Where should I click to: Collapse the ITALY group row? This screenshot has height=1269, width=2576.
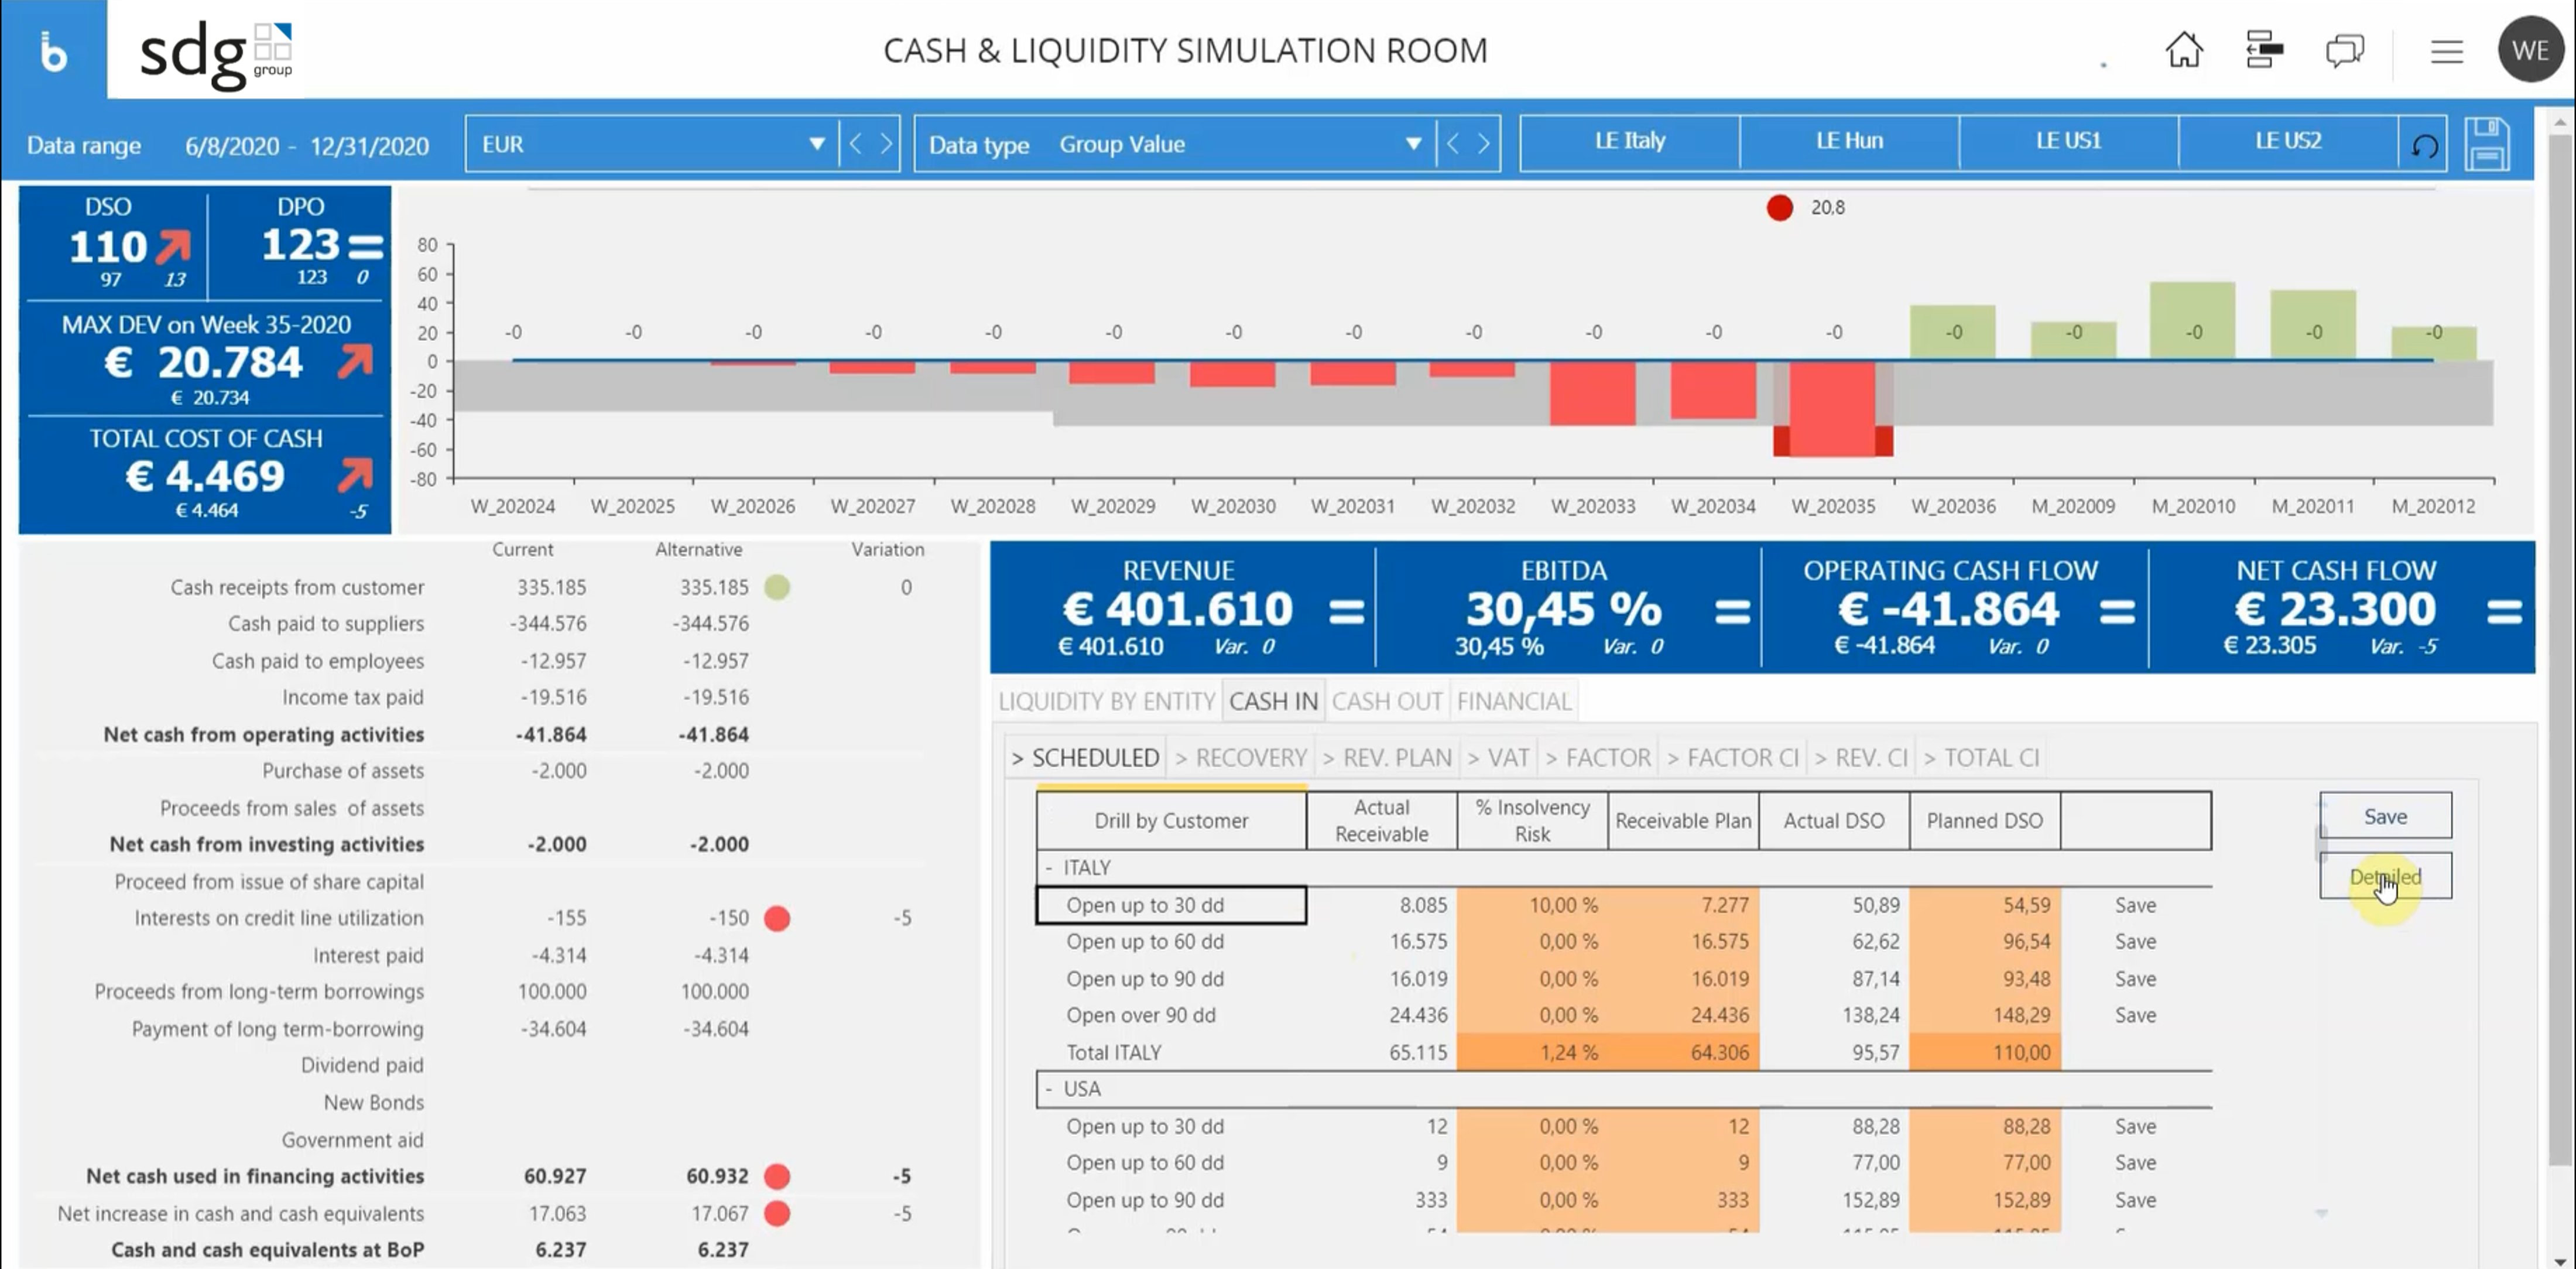coord(1049,868)
